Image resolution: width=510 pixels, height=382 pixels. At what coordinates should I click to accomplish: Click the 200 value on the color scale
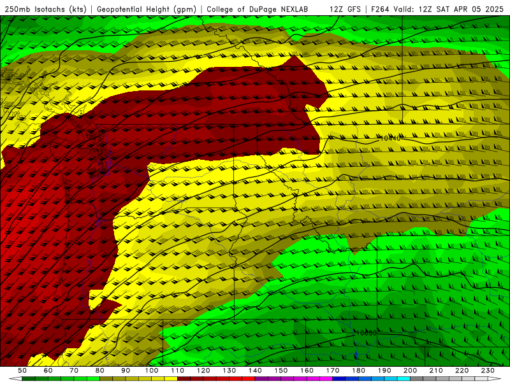coord(410,371)
